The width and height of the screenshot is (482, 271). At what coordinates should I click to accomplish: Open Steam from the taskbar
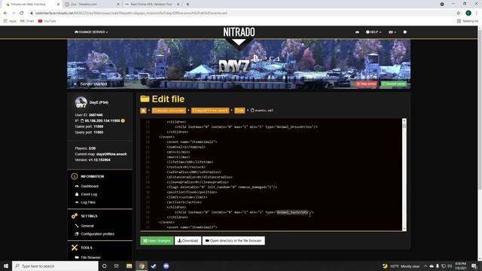coord(154,266)
